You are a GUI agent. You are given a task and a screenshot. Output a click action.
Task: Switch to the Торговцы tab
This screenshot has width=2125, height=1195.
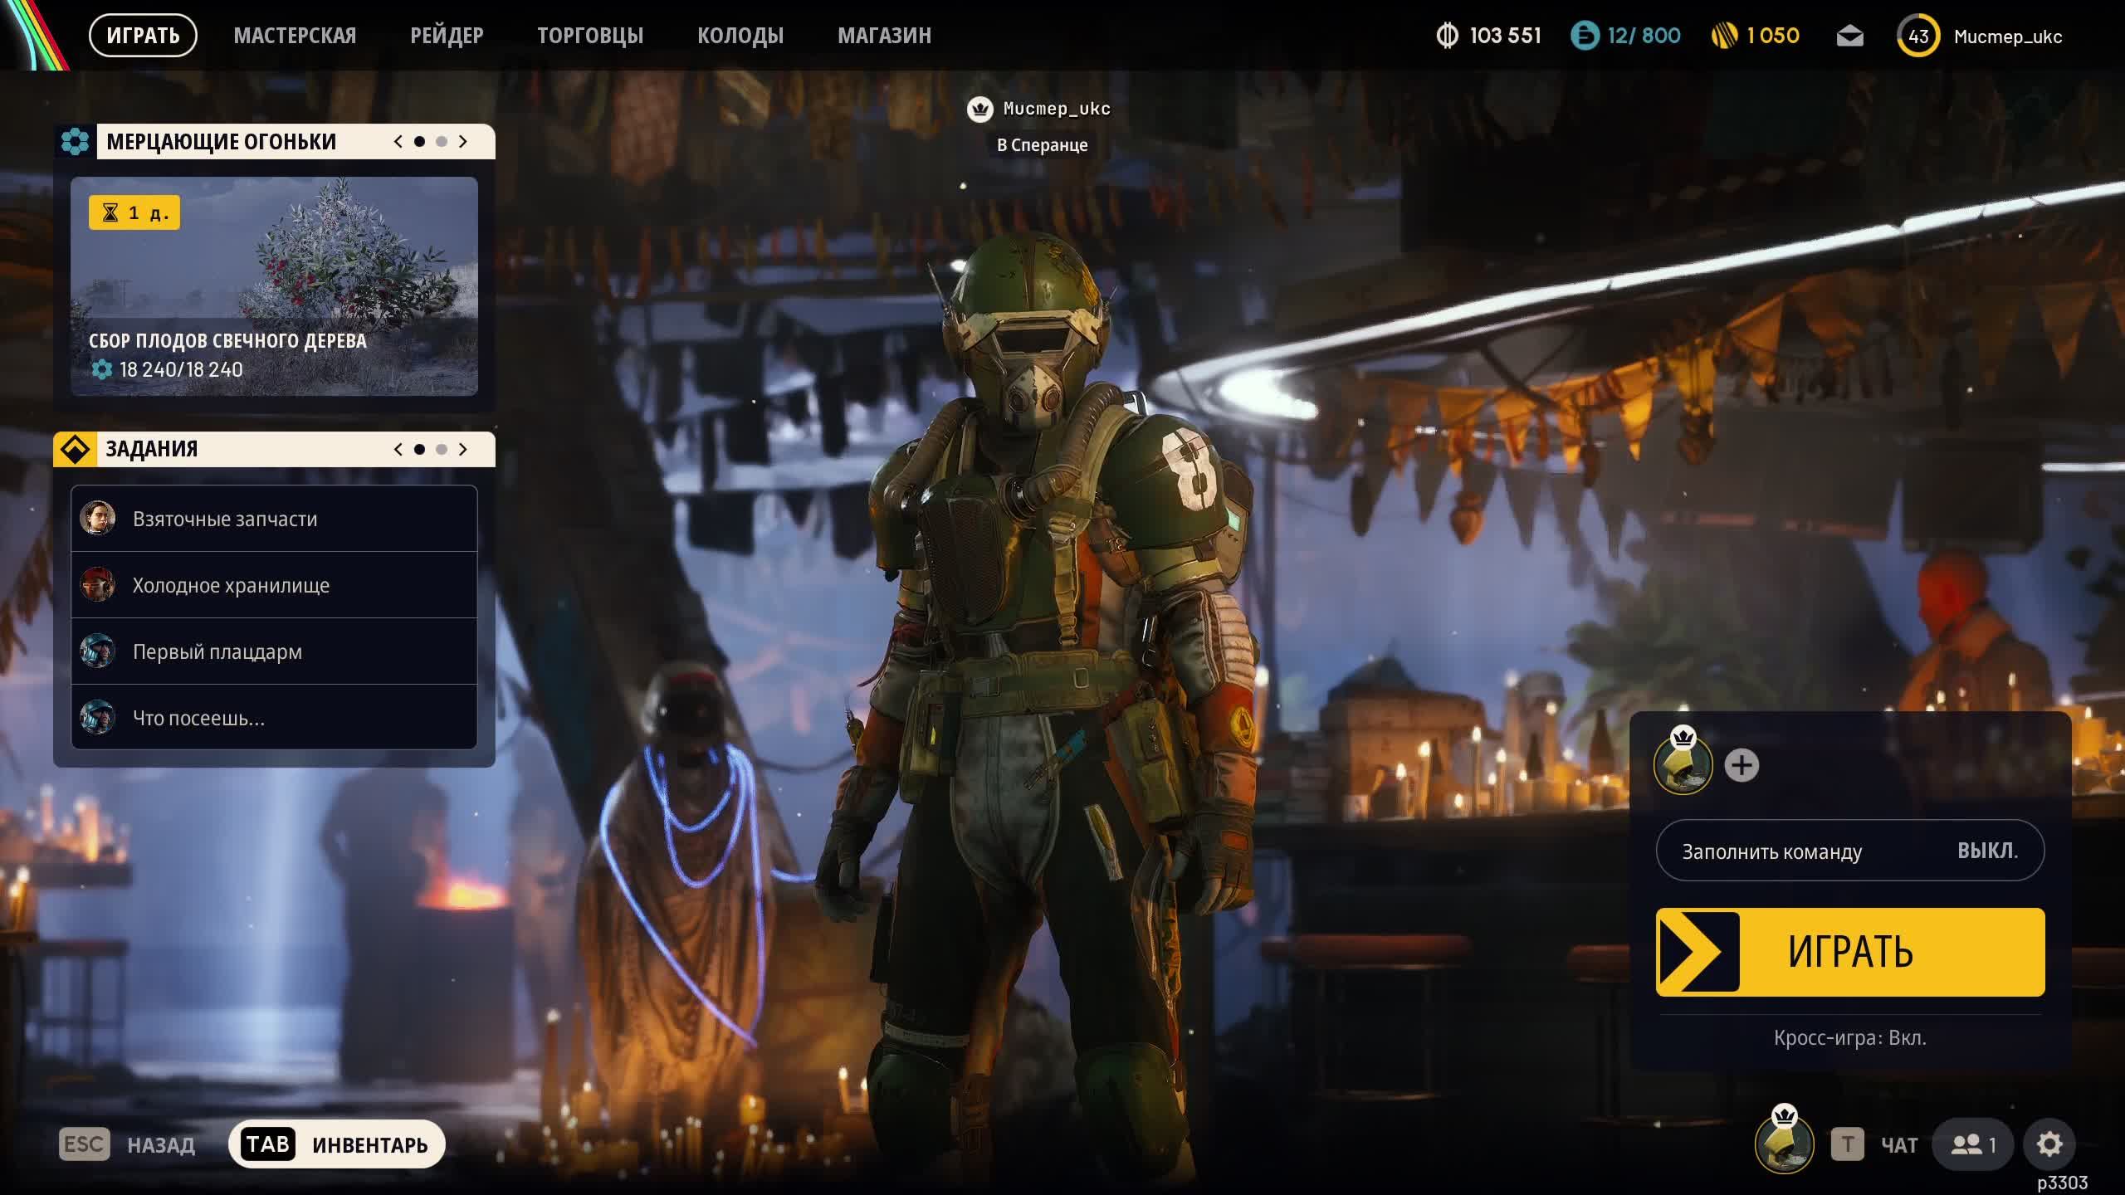coord(589,36)
